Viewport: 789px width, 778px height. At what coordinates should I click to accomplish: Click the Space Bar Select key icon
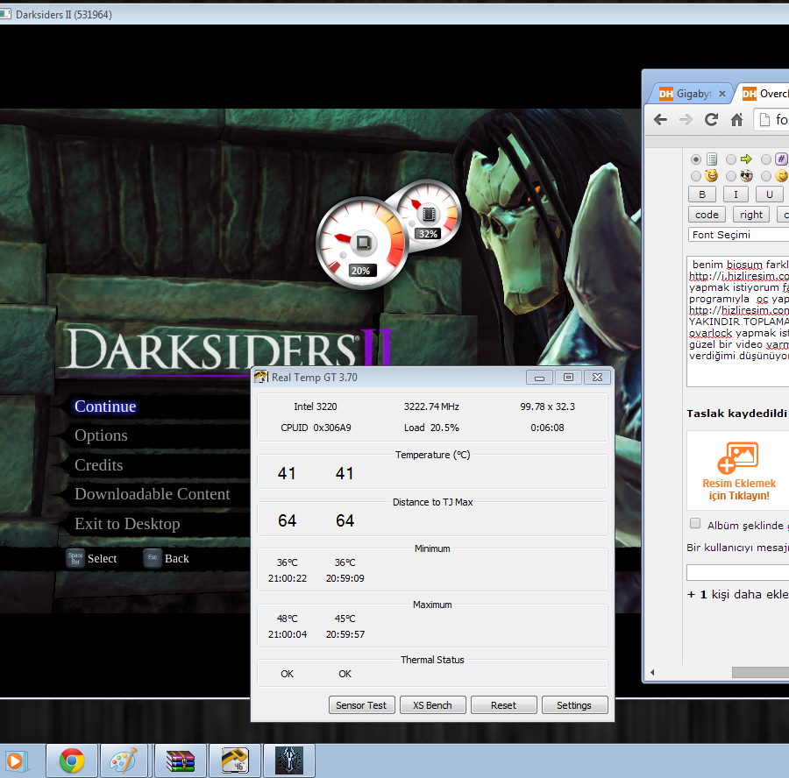pos(75,558)
